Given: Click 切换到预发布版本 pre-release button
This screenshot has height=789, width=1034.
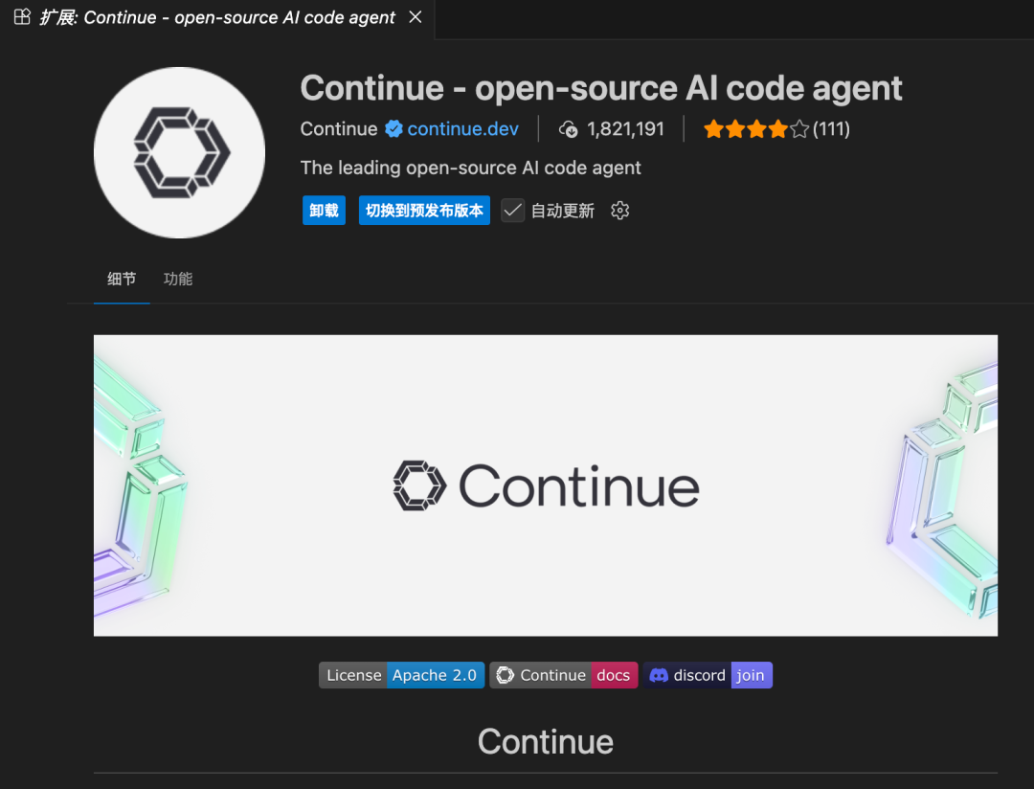Looking at the screenshot, I should pyautogui.click(x=424, y=211).
